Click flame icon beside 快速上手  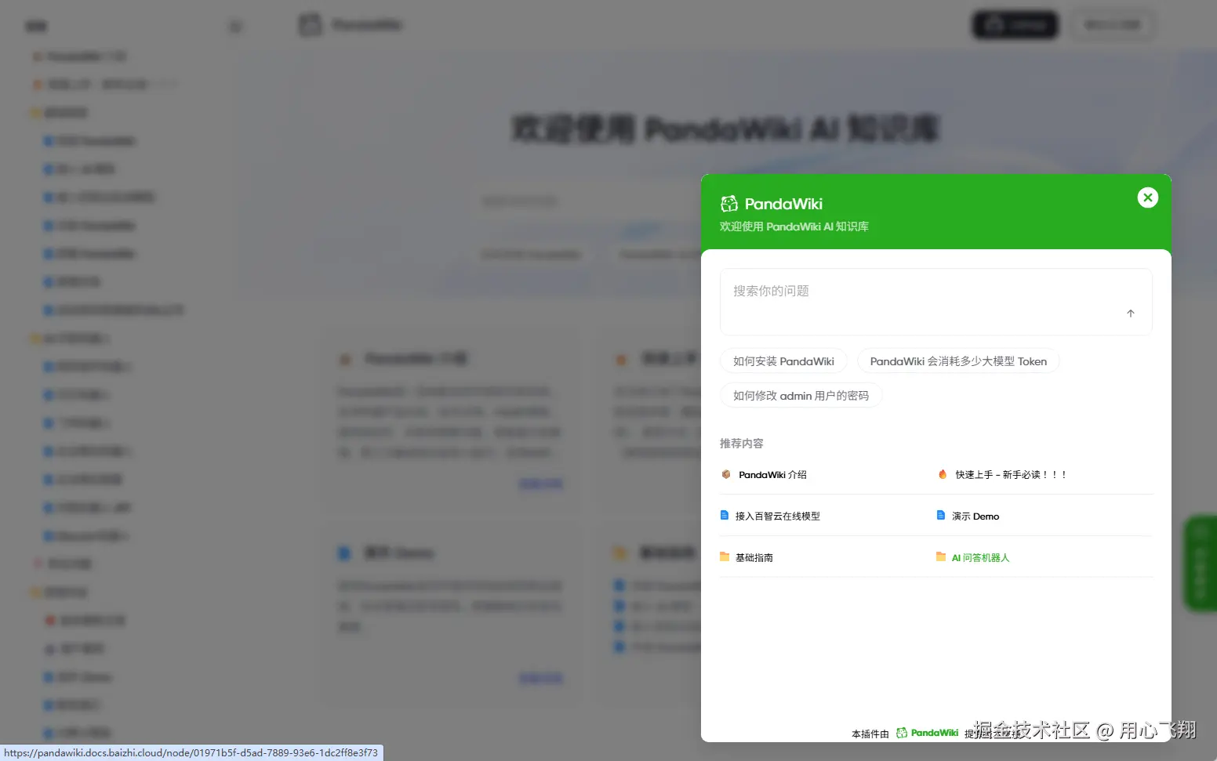point(943,474)
